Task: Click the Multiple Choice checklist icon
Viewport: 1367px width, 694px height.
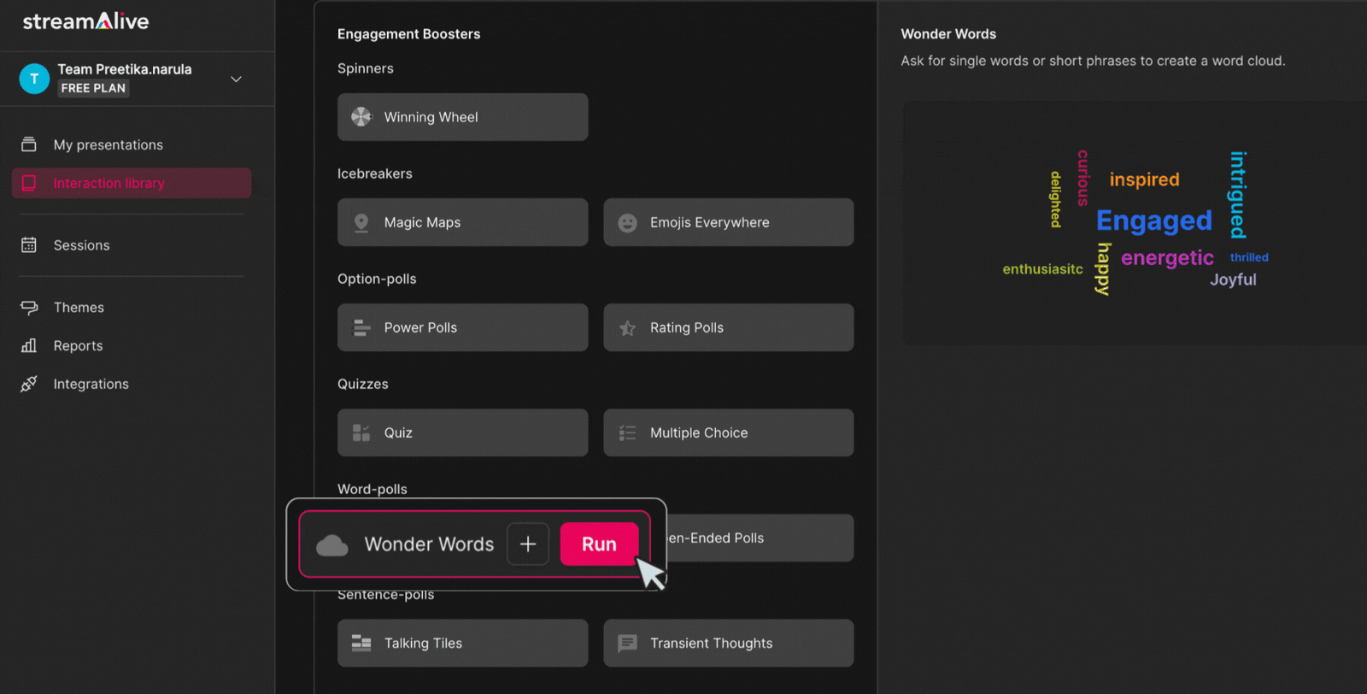Action: tap(627, 432)
